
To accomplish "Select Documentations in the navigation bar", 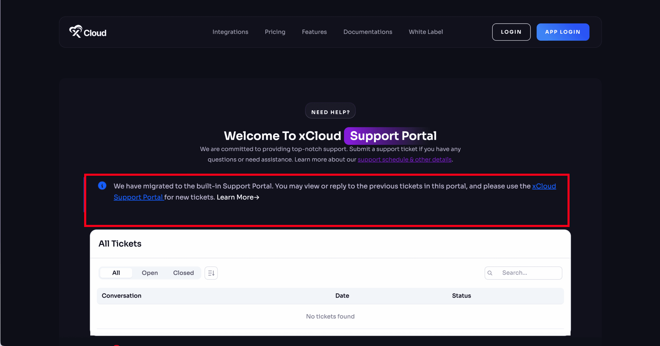I will click(368, 32).
